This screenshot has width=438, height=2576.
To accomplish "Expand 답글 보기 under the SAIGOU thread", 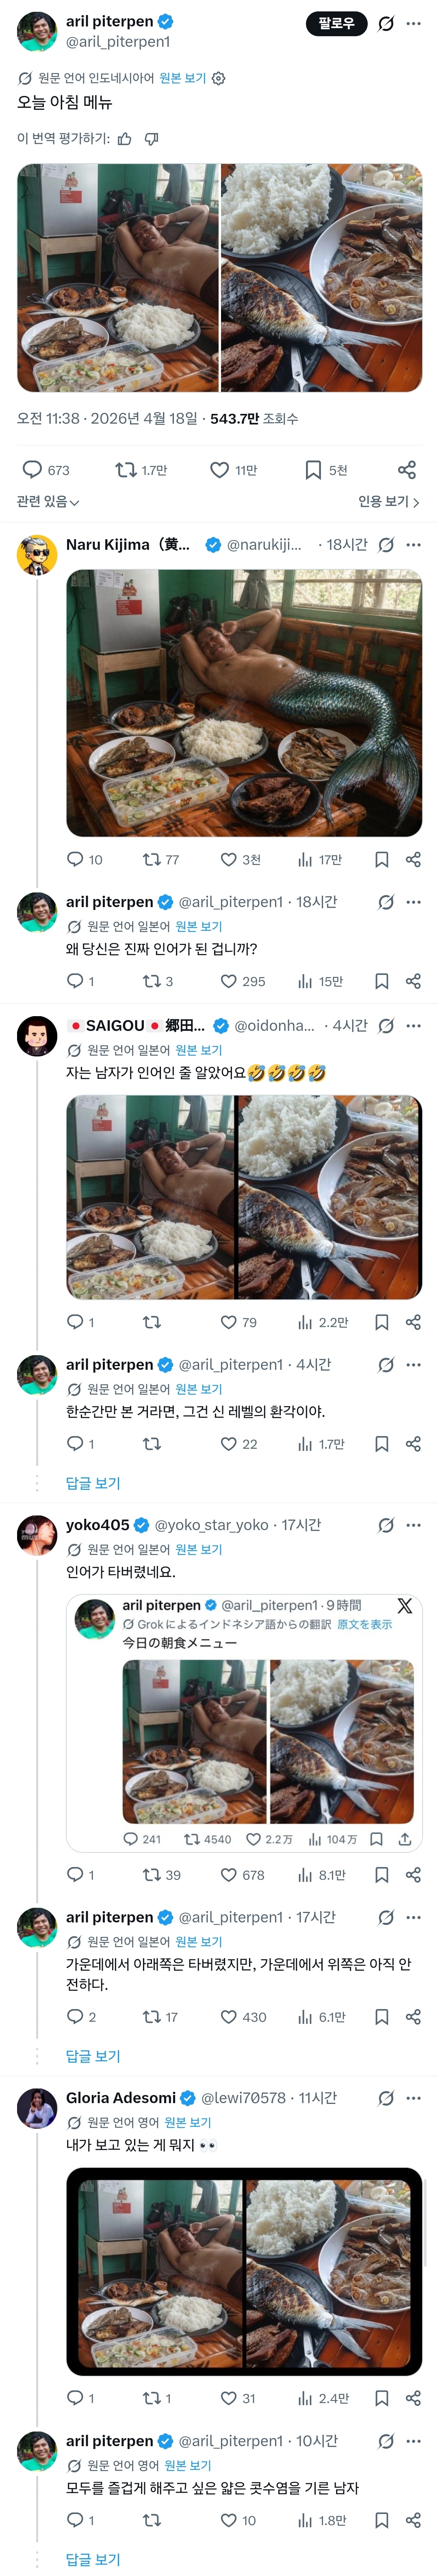I will pos(93,1483).
